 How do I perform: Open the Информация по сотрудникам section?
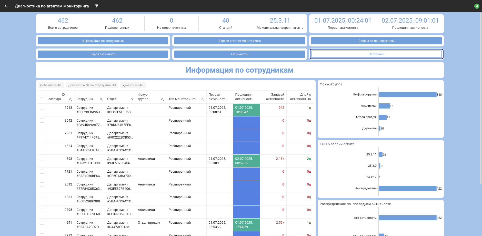tap(103, 41)
